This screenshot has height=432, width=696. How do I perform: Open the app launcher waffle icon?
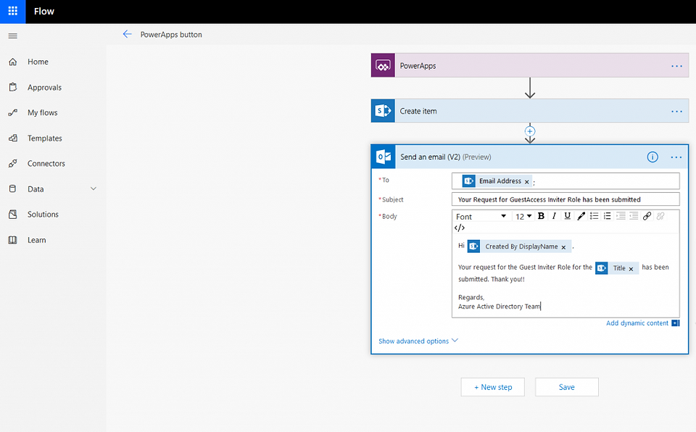point(12,11)
